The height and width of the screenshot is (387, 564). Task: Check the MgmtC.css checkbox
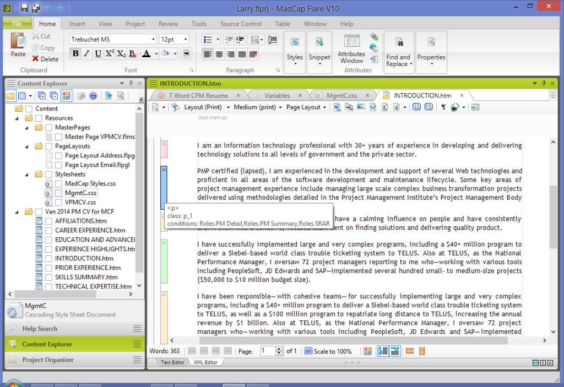58,193
